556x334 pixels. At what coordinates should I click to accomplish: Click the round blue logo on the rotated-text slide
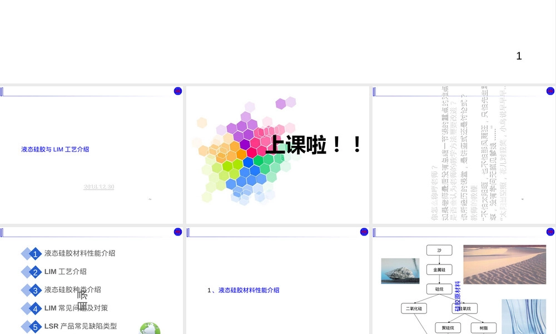pyautogui.click(x=550, y=91)
